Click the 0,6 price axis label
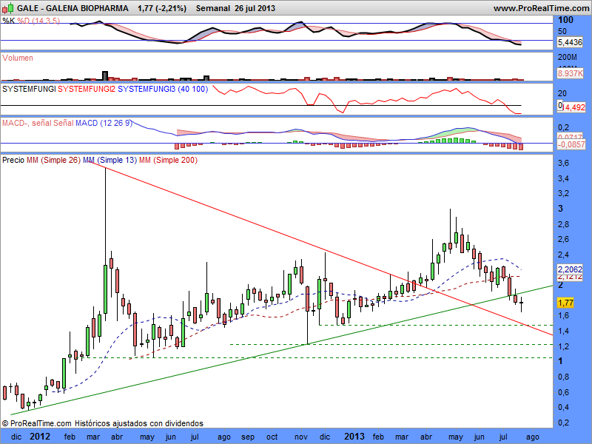Screen dimensions: 592x444 coord(564,392)
